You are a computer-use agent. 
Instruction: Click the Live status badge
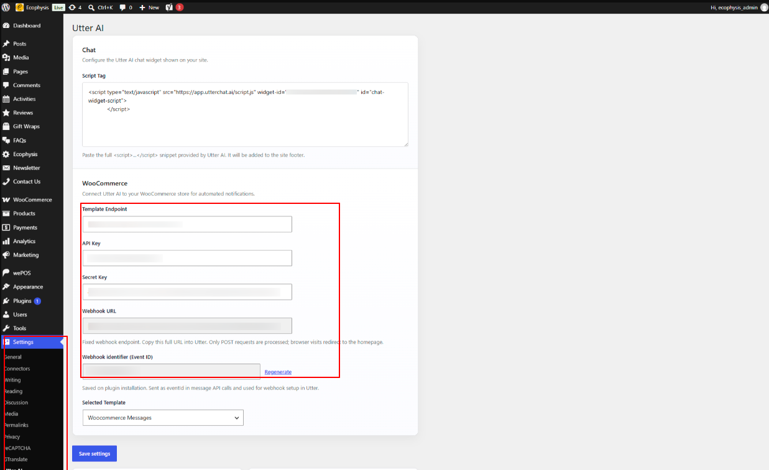[58, 7]
